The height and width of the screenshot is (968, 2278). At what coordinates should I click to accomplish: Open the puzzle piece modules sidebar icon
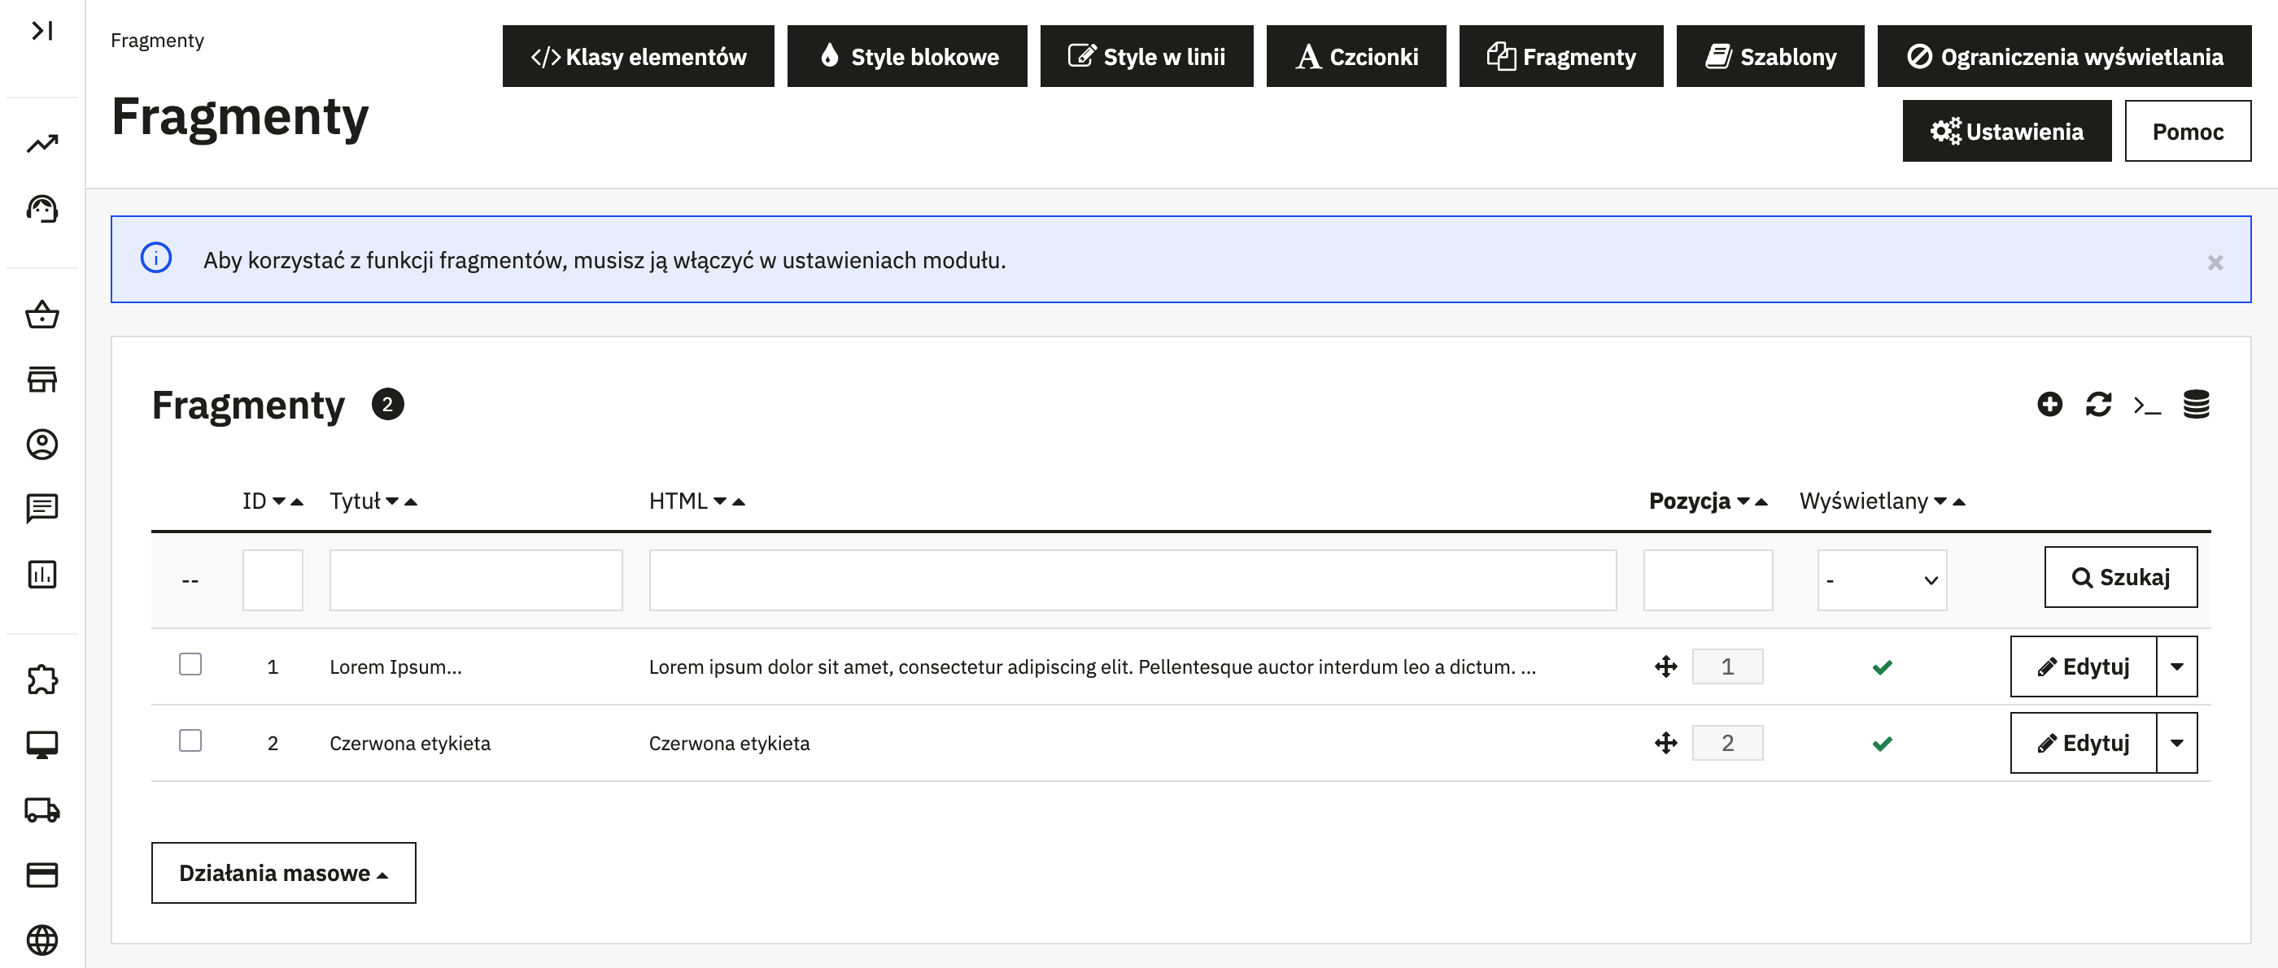tap(41, 679)
